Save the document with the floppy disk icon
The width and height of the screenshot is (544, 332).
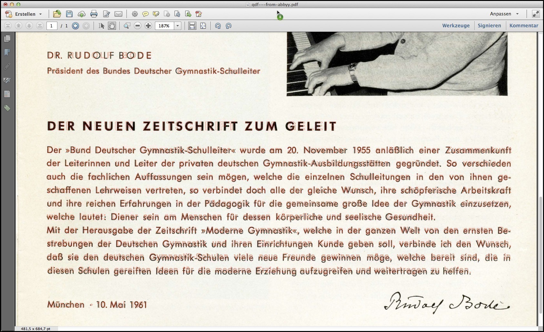pos(69,14)
